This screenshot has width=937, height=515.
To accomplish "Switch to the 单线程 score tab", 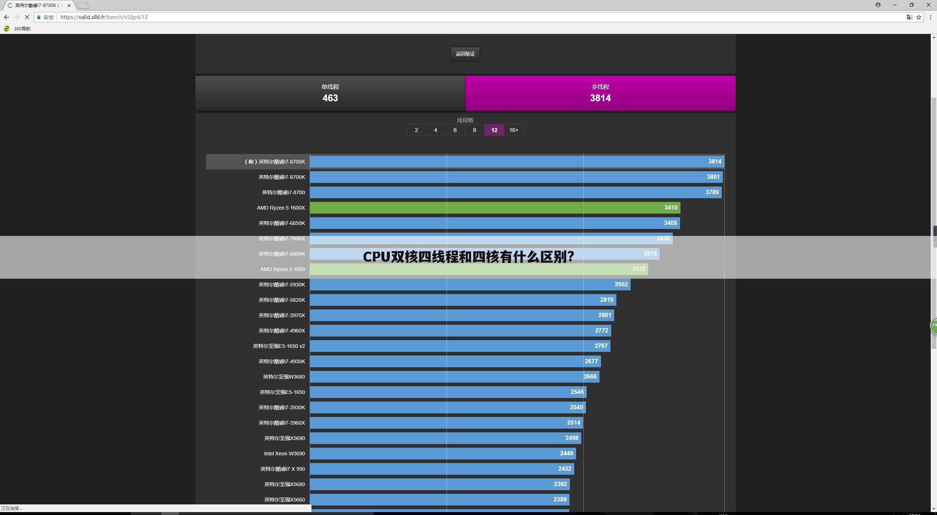I will click(330, 93).
